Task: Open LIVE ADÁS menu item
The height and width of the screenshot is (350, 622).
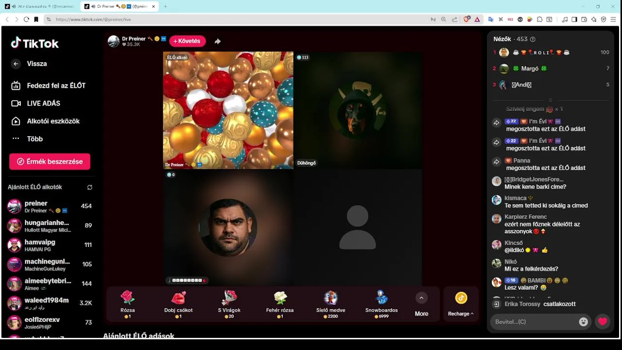Action: [x=36, y=104]
